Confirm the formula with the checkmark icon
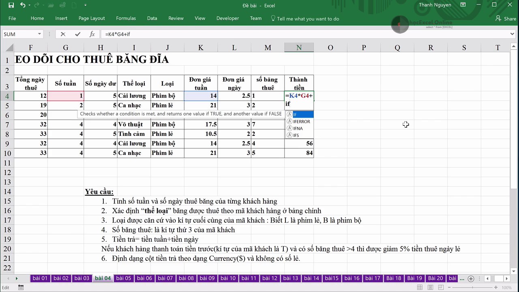 (x=77, y=34)
